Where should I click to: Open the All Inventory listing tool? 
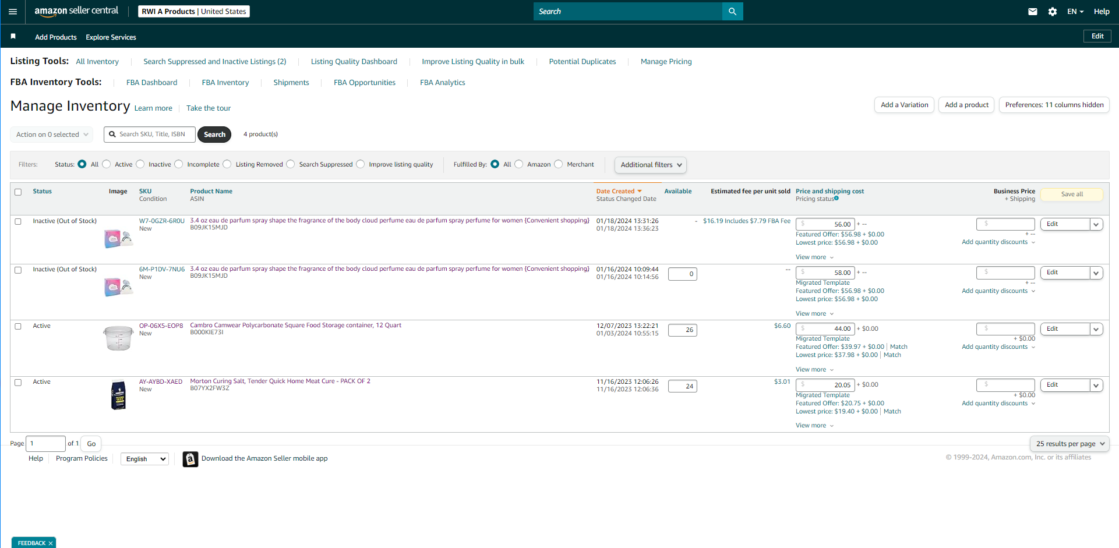[x=97, y=62]
